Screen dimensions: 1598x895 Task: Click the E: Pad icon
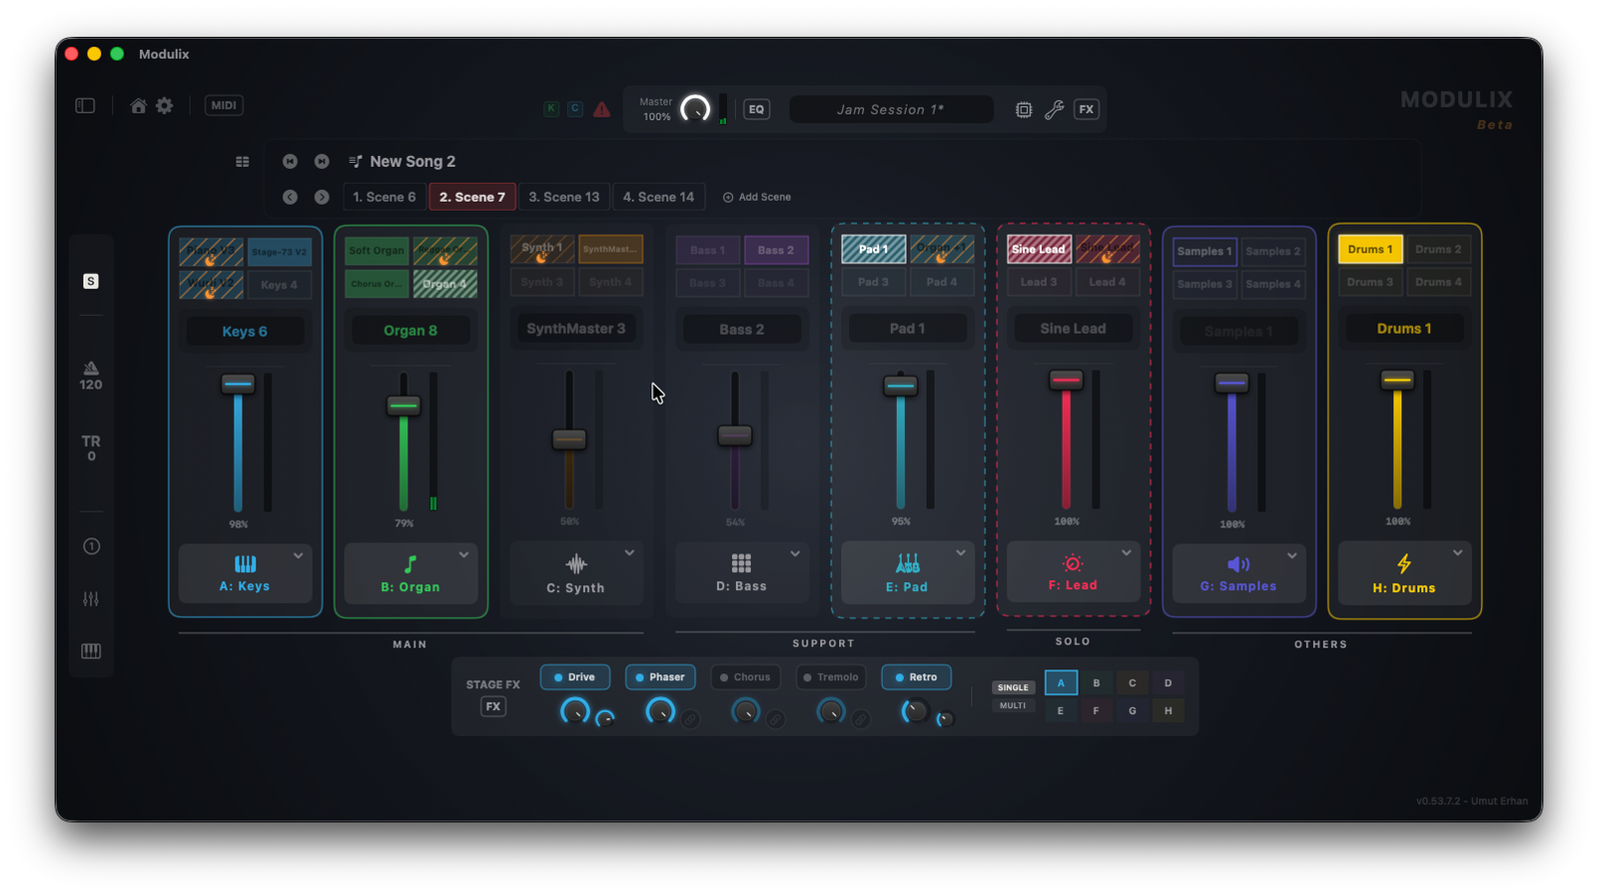907,563
